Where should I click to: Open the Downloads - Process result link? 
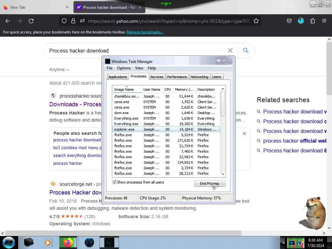click(x=75, y=104)
